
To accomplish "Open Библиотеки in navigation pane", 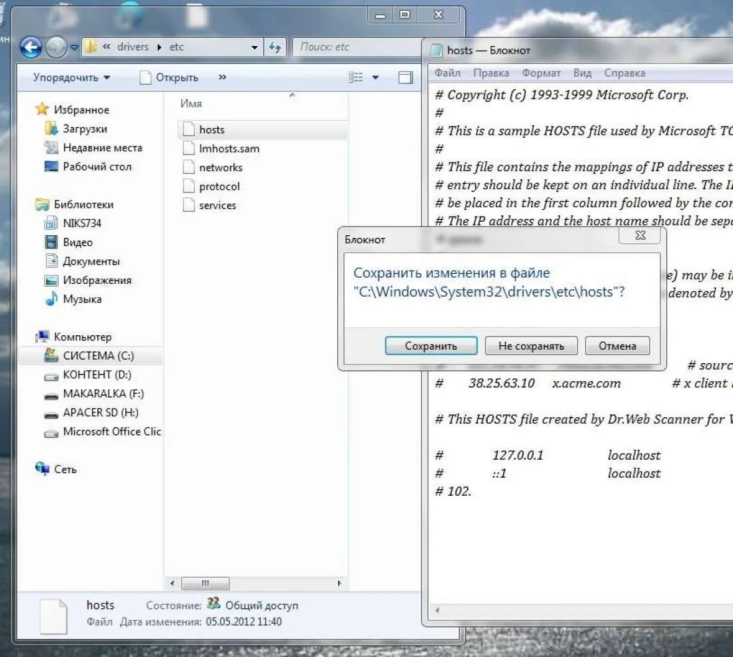I will pos(84,205).
